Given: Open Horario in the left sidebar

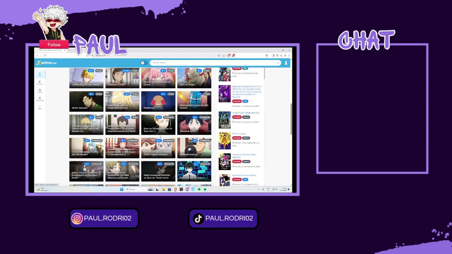Looking at the screenshot, I should point(40,91).
